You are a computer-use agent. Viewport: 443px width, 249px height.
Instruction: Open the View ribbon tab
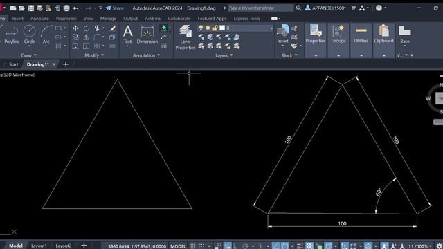click(x=88, y=19)
